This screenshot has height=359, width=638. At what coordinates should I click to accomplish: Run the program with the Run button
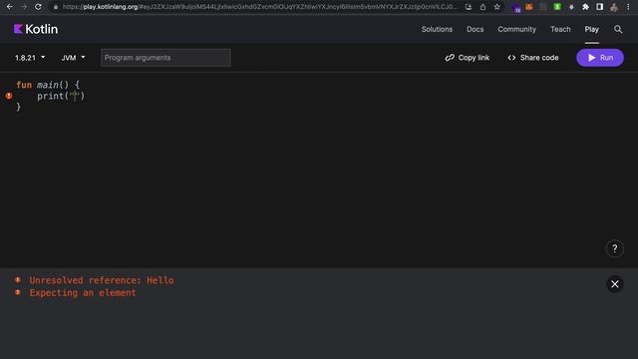pyautogui.click(x=600, y=58)
